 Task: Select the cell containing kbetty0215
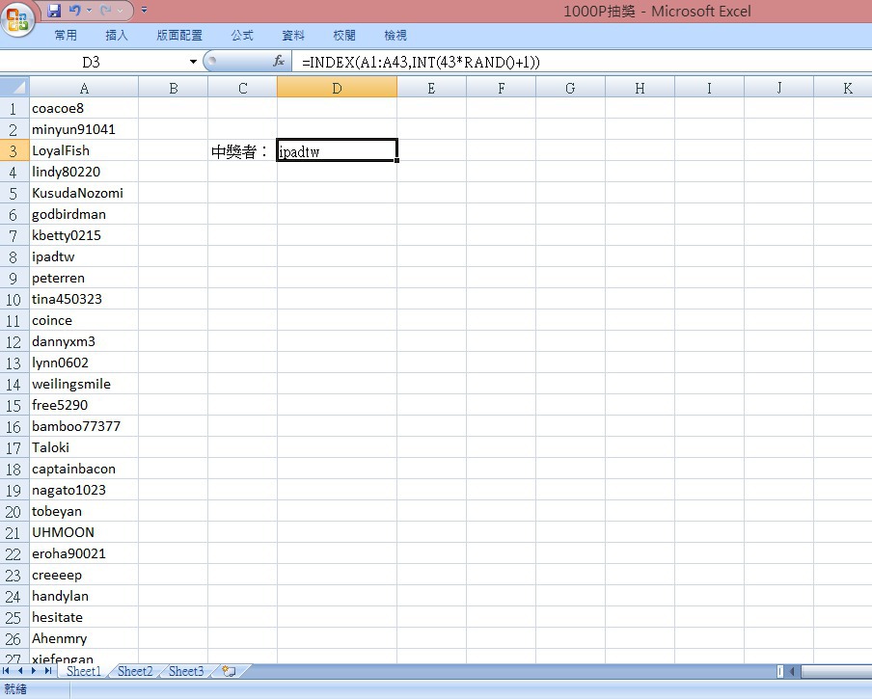tap(84, 235)
